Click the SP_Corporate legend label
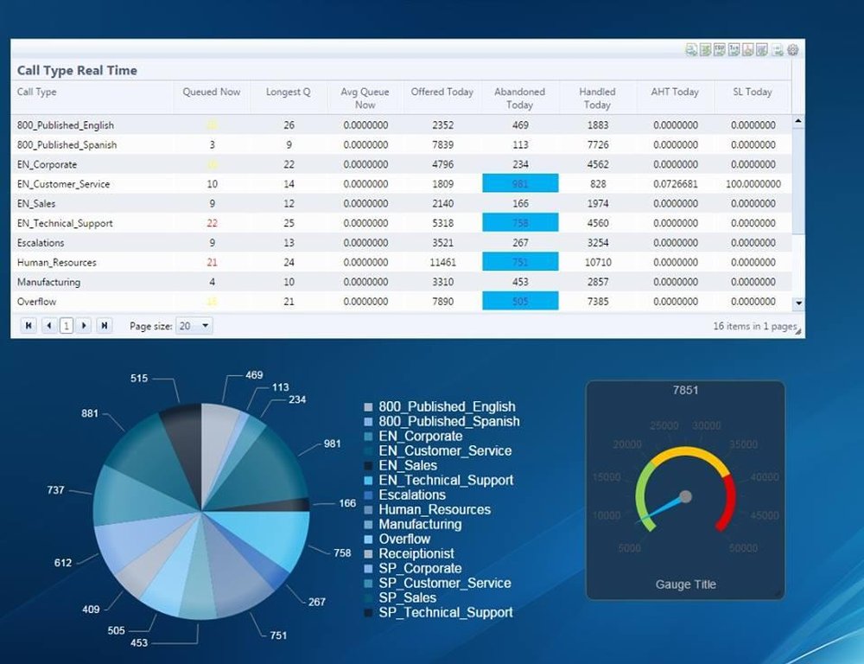Viewport: 864px width, 664px height. click(421, 569)
